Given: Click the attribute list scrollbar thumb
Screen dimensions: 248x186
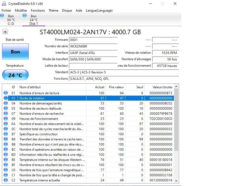Looking at the screenshot, I should tap(176, 120).
